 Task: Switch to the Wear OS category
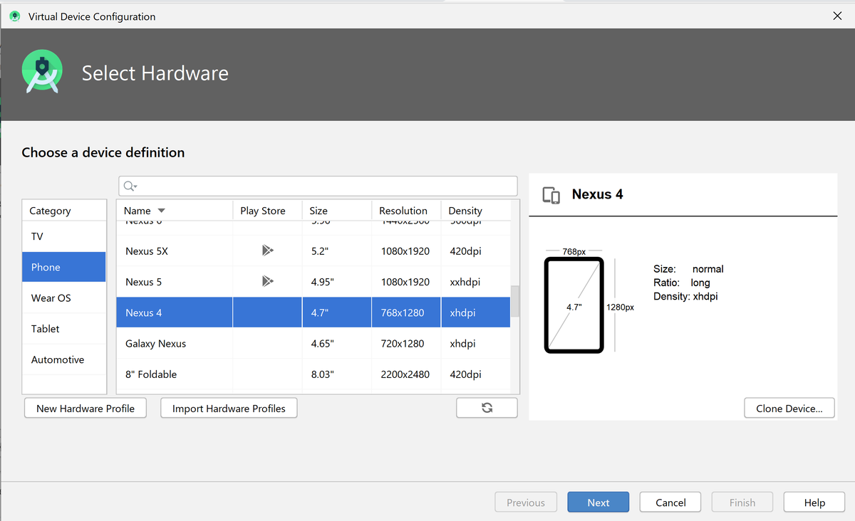point(51,298)
